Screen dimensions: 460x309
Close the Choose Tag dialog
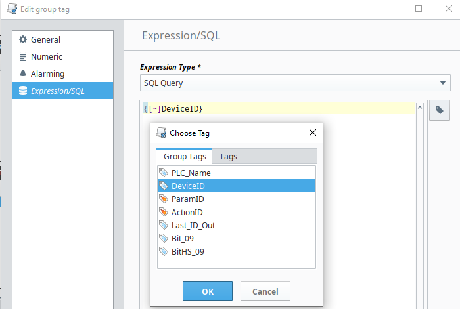[313, 133]
